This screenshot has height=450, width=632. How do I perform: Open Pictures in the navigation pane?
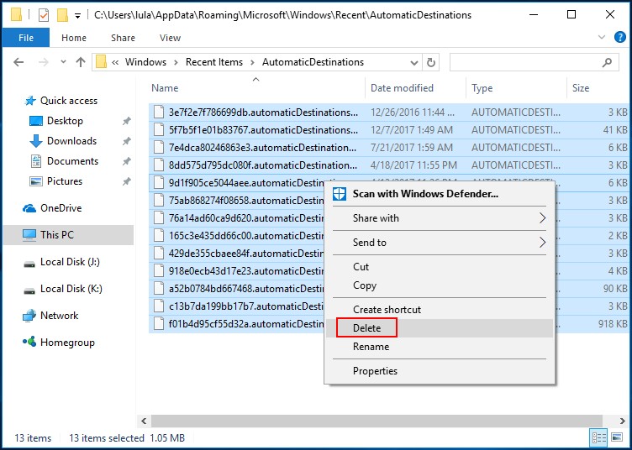click(x=65, y=181)
